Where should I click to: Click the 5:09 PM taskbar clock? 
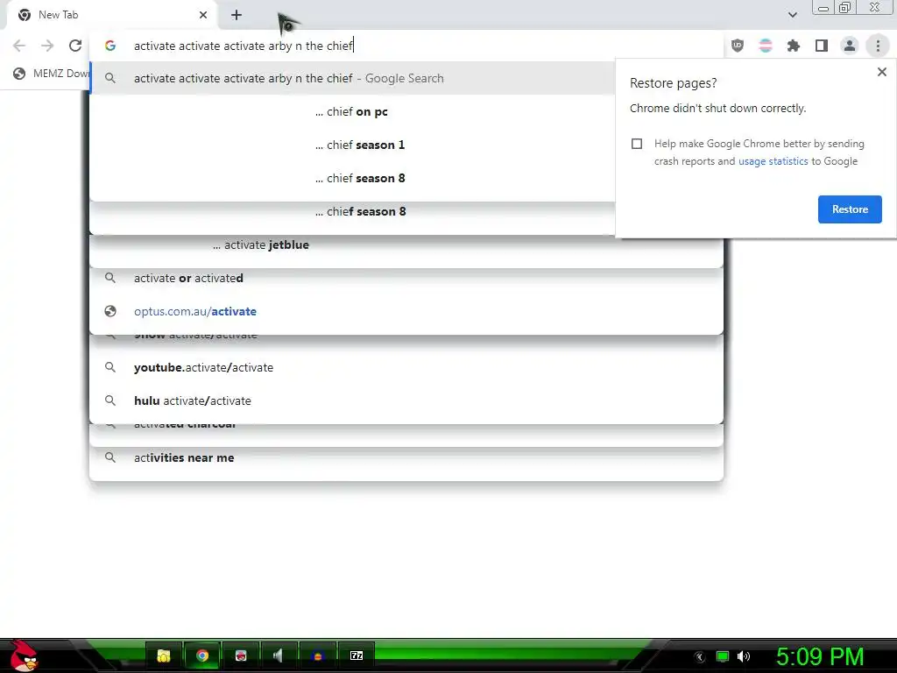[820, 656]
